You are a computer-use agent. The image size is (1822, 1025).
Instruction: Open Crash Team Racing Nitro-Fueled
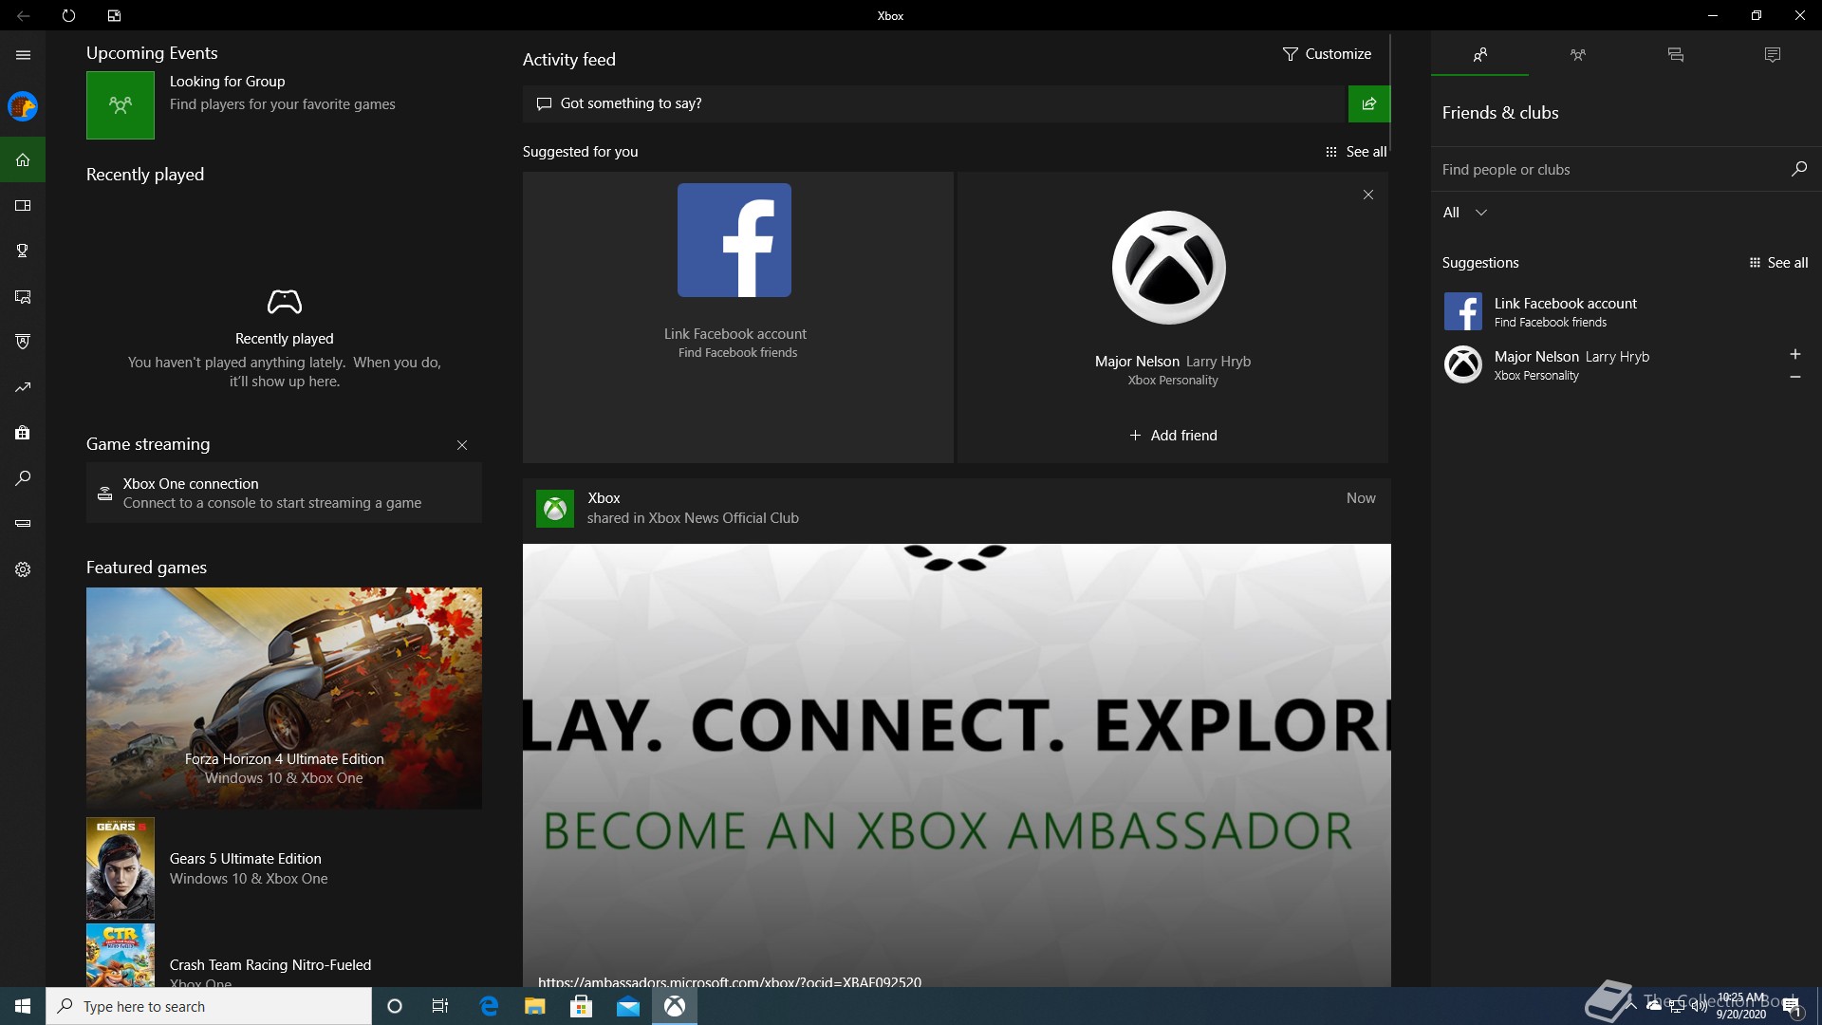click(284, 956)
